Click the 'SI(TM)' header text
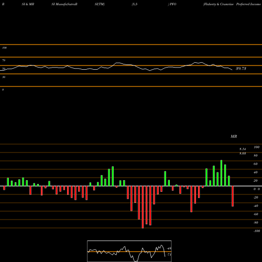This screenshot has width=262, height=262. pos(100,4)
